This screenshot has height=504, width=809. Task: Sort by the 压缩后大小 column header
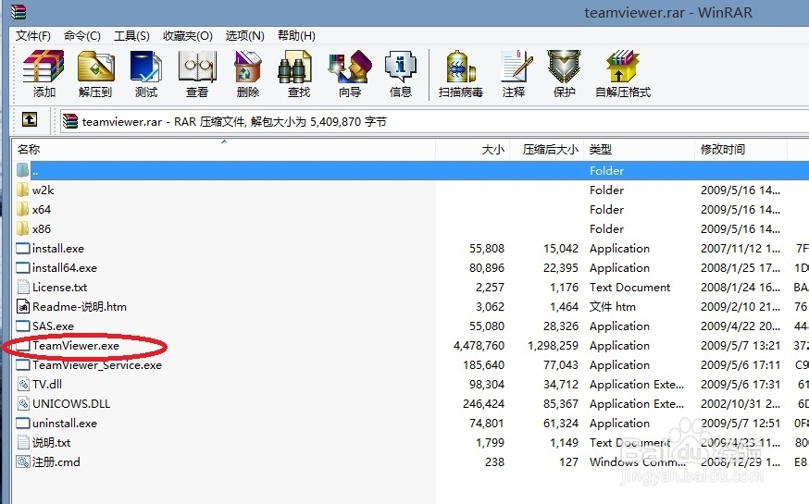(x=547, y=150)
